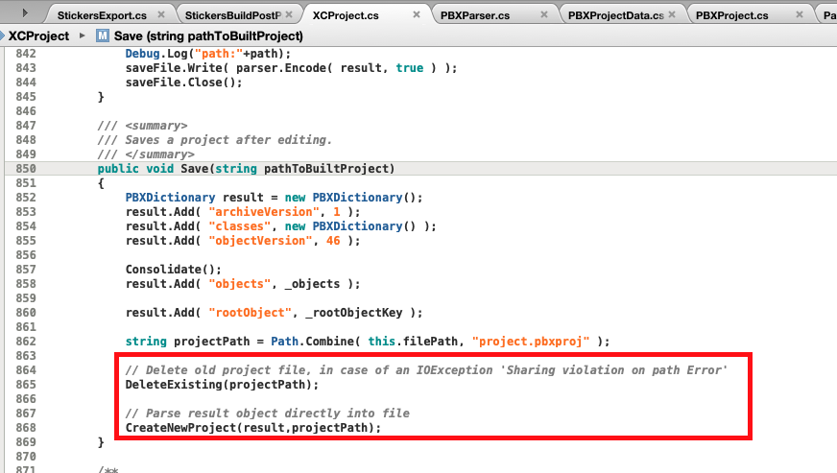
Task: Switch to the PBXParser.cs tab
Action: (x=474, y=15)
